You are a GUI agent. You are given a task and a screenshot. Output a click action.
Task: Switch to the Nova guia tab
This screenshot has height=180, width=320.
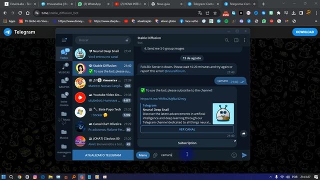(x=167, y=4)
